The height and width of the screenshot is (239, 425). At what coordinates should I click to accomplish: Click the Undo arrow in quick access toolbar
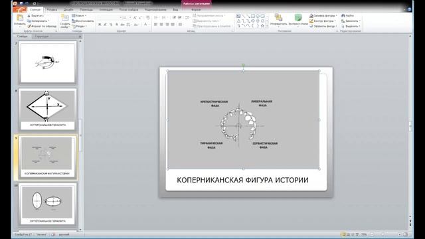coord(27,3)
